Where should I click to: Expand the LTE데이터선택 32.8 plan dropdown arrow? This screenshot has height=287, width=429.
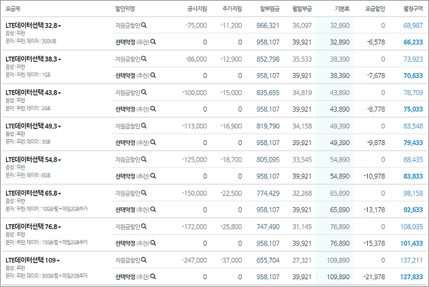(60, 26)
